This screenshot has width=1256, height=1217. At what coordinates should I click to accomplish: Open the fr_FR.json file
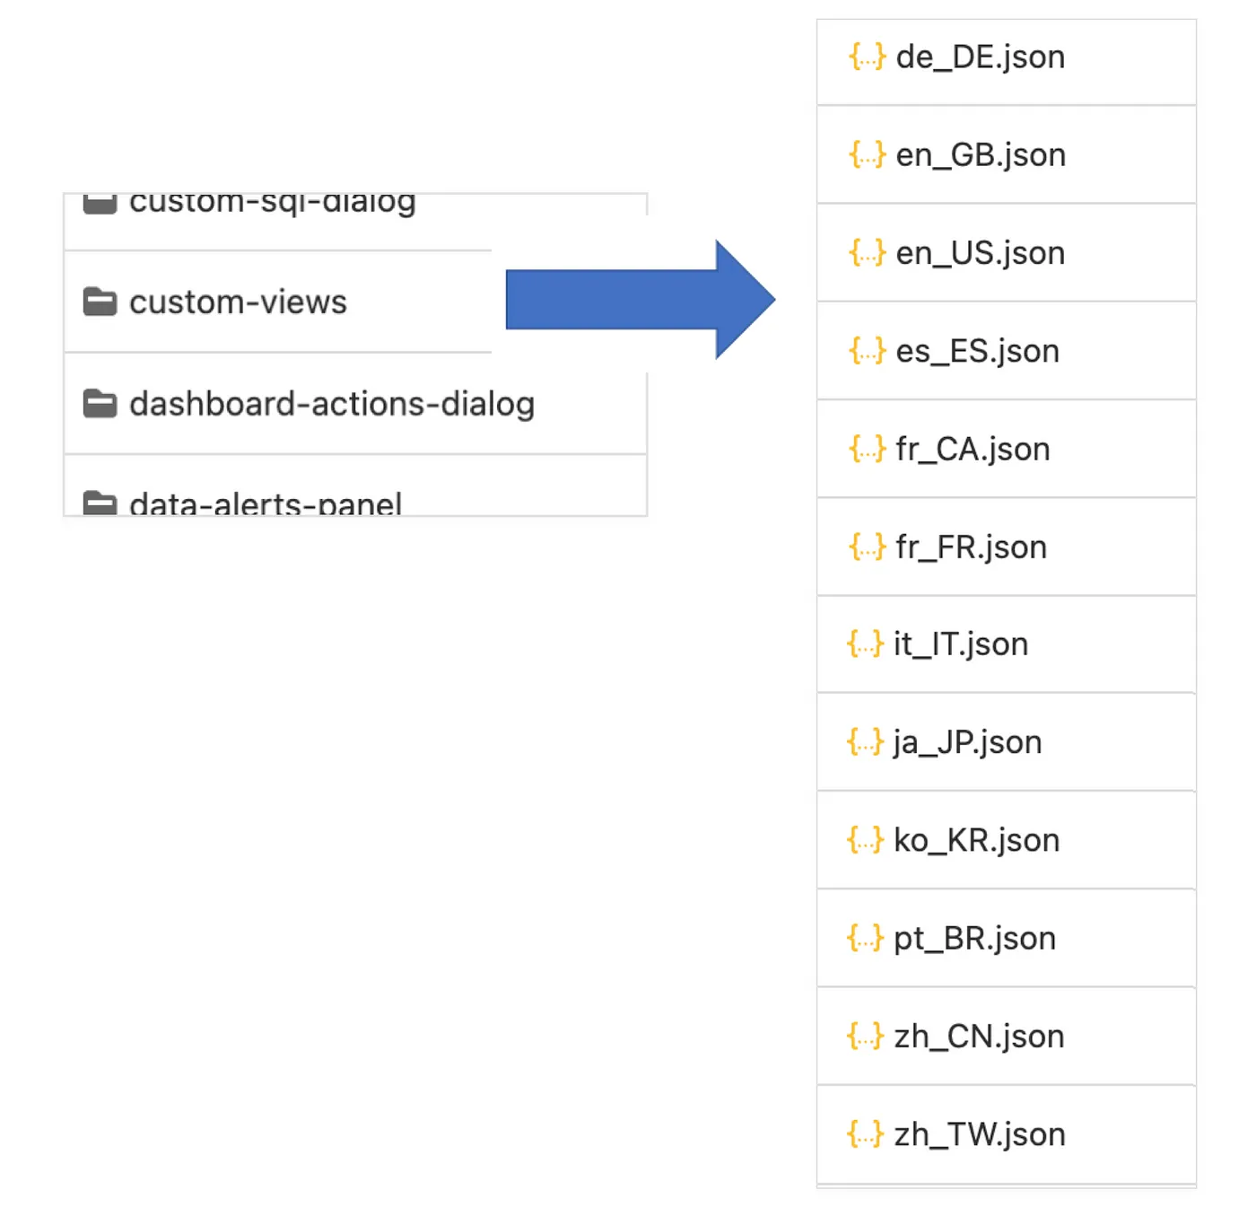(x=971, y=547)
